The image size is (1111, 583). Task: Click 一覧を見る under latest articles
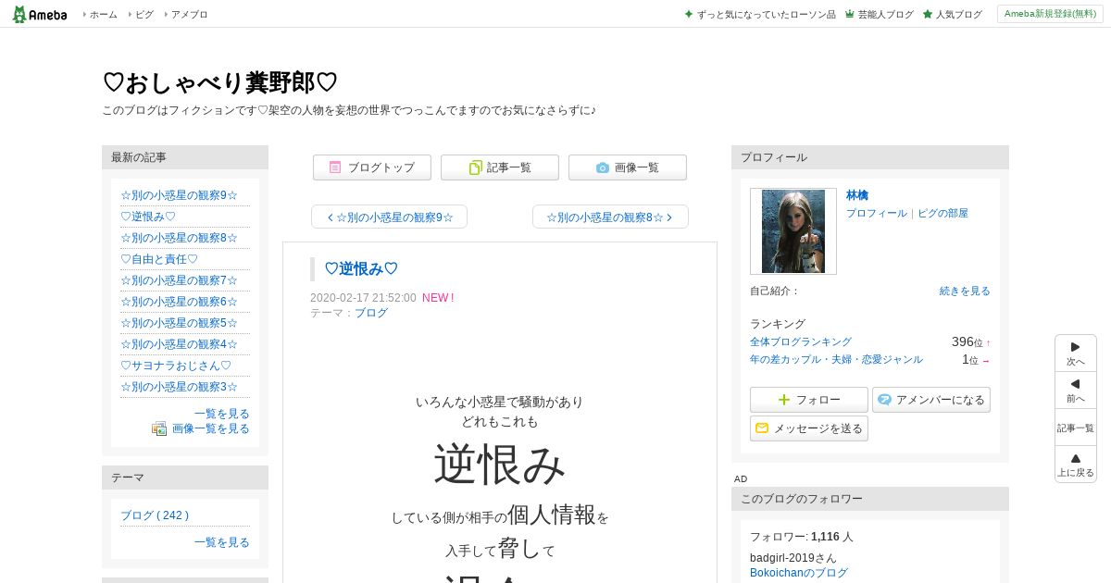pos(222,414)
